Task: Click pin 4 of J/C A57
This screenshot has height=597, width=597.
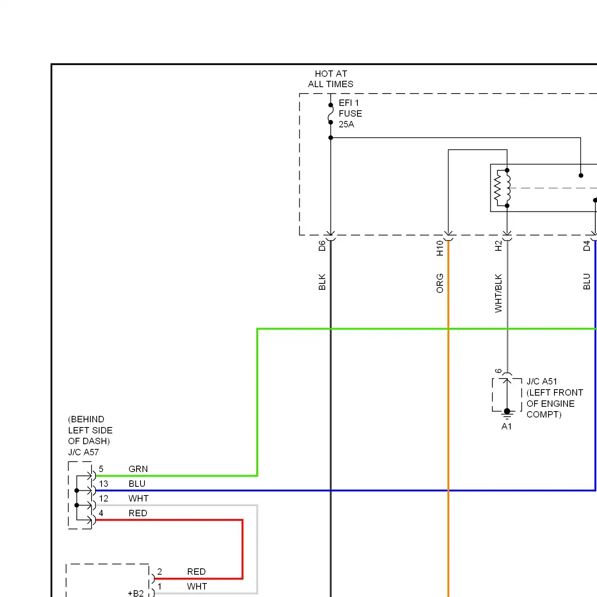Action: pos(101,513)
